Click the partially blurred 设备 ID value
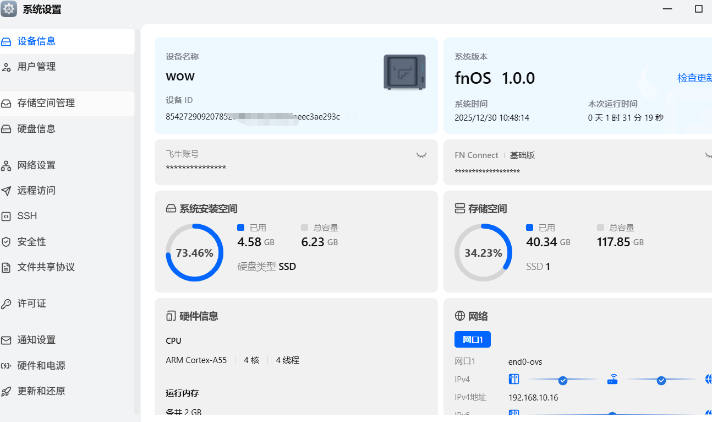This screenshot has width=712, height=422. (253, 117)
